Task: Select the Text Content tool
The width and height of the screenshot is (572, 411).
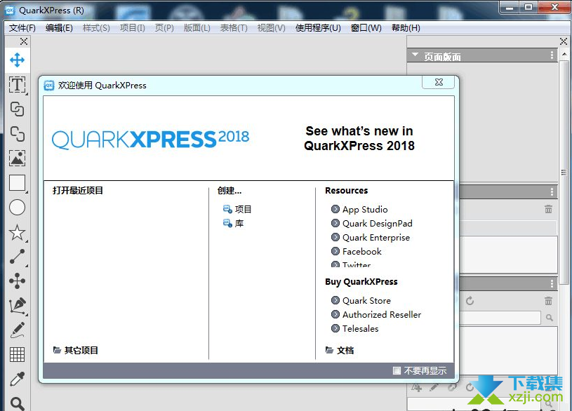Action: [x=17, y=85]
